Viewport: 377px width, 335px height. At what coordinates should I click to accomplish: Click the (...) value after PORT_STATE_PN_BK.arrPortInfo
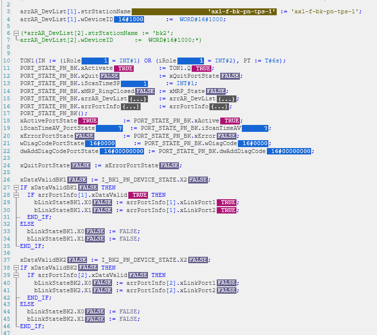pos(131,106)
